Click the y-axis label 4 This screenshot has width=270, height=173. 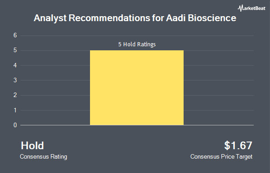[15, 65]
